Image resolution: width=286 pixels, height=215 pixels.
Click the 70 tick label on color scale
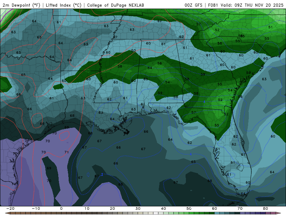point(240,209)
